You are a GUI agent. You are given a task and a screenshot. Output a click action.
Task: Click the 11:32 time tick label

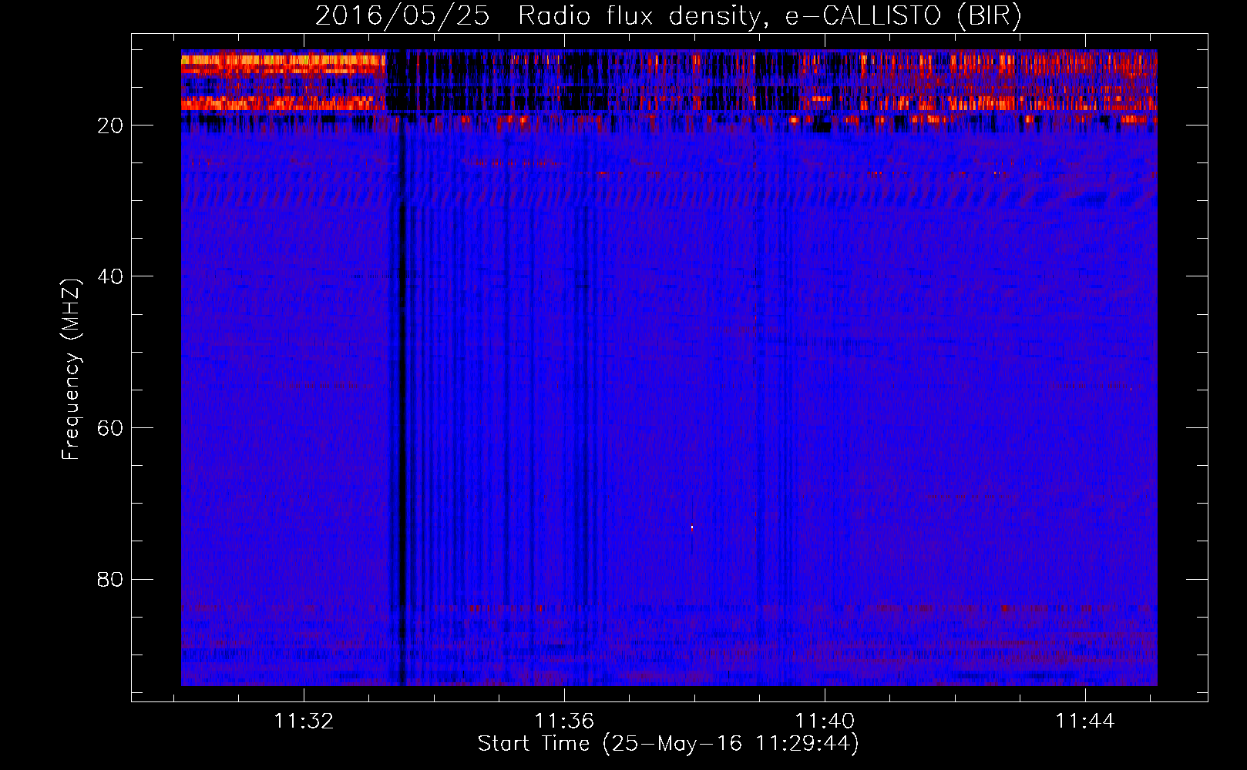pyautogui.click(x=304, y=721)
